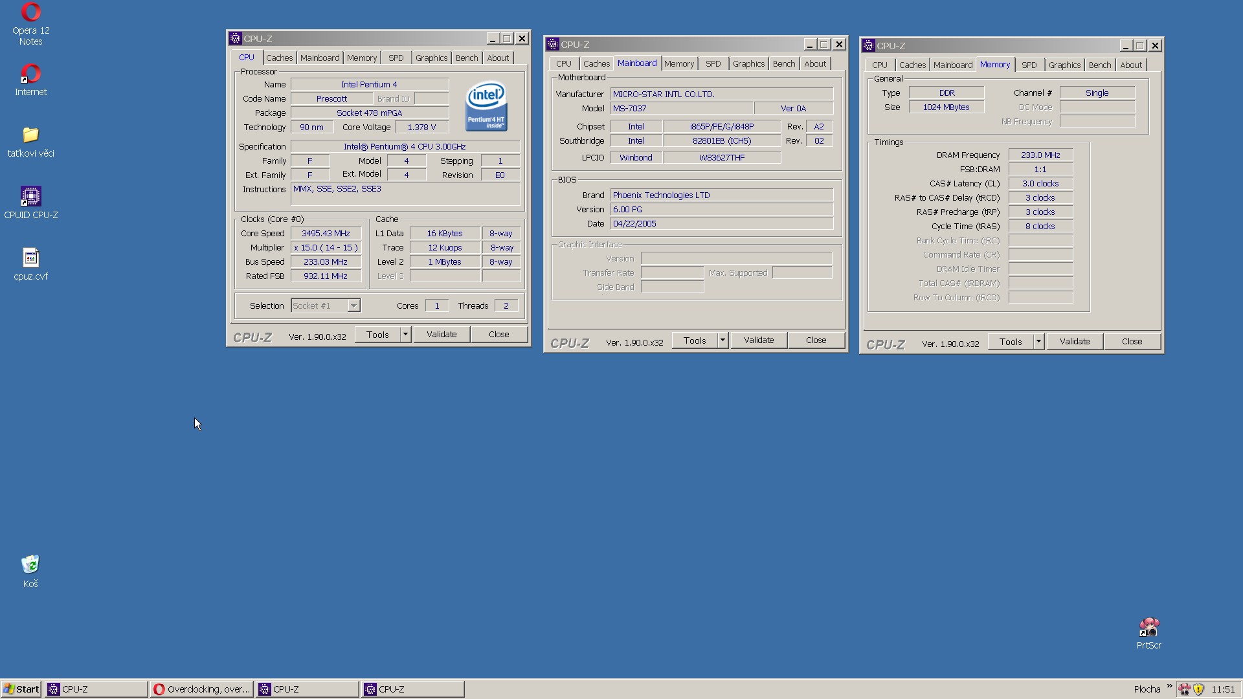The width and height of the screenshot is (1243, 699).
Task: Click Validate in right CPU-Z window
Action: pyautogui.click(x=1075, y=342)
